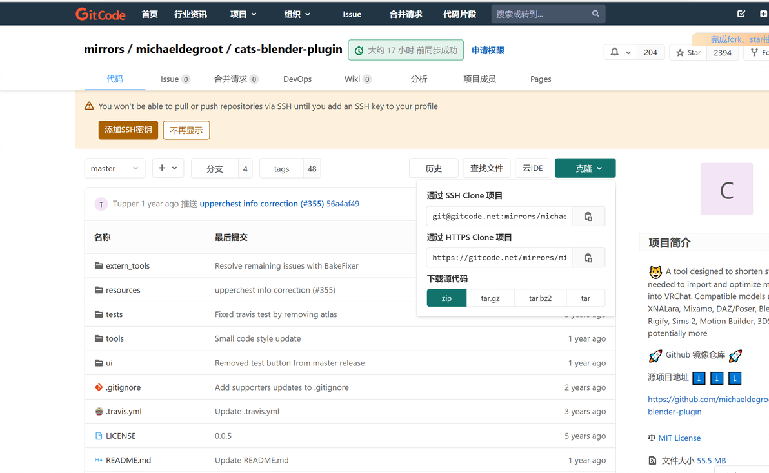Viewport: 769px width, 473px height.
Task: Switch to the 合并请求 0 project tab
Action: tap(236, 79)
